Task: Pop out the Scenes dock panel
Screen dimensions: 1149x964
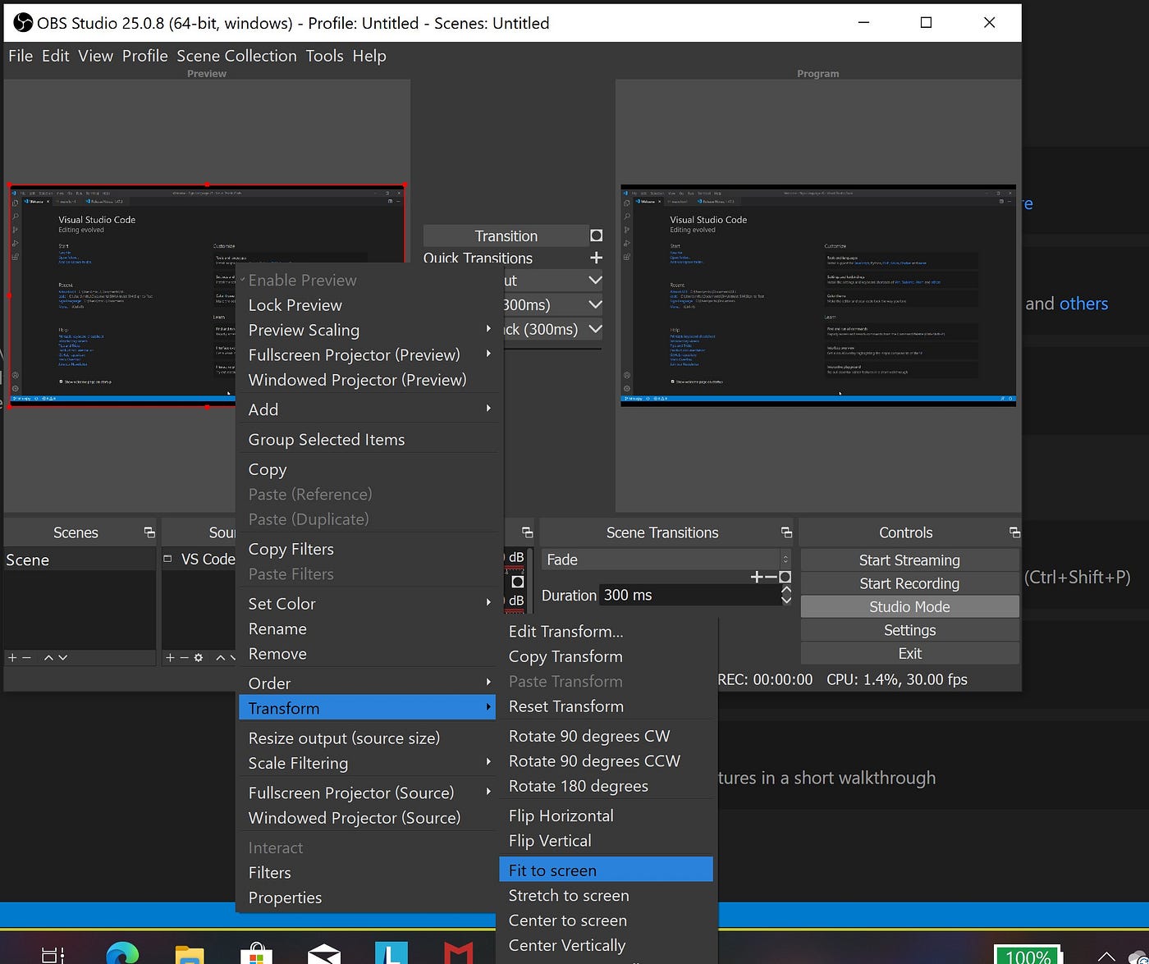Action: tap(149, 532)
